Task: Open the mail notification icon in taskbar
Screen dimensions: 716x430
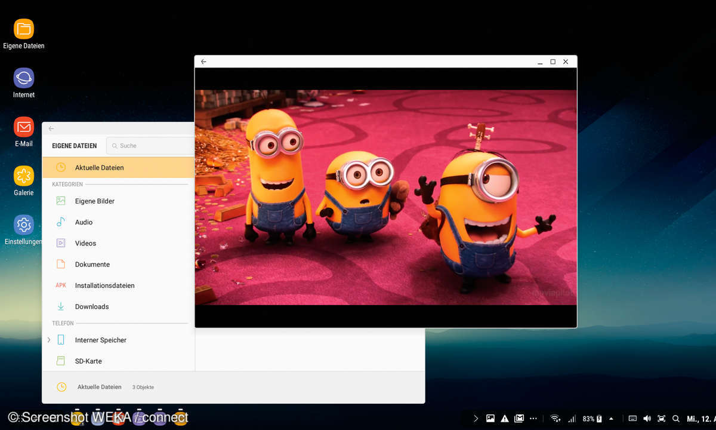Action: click(519, 419)
